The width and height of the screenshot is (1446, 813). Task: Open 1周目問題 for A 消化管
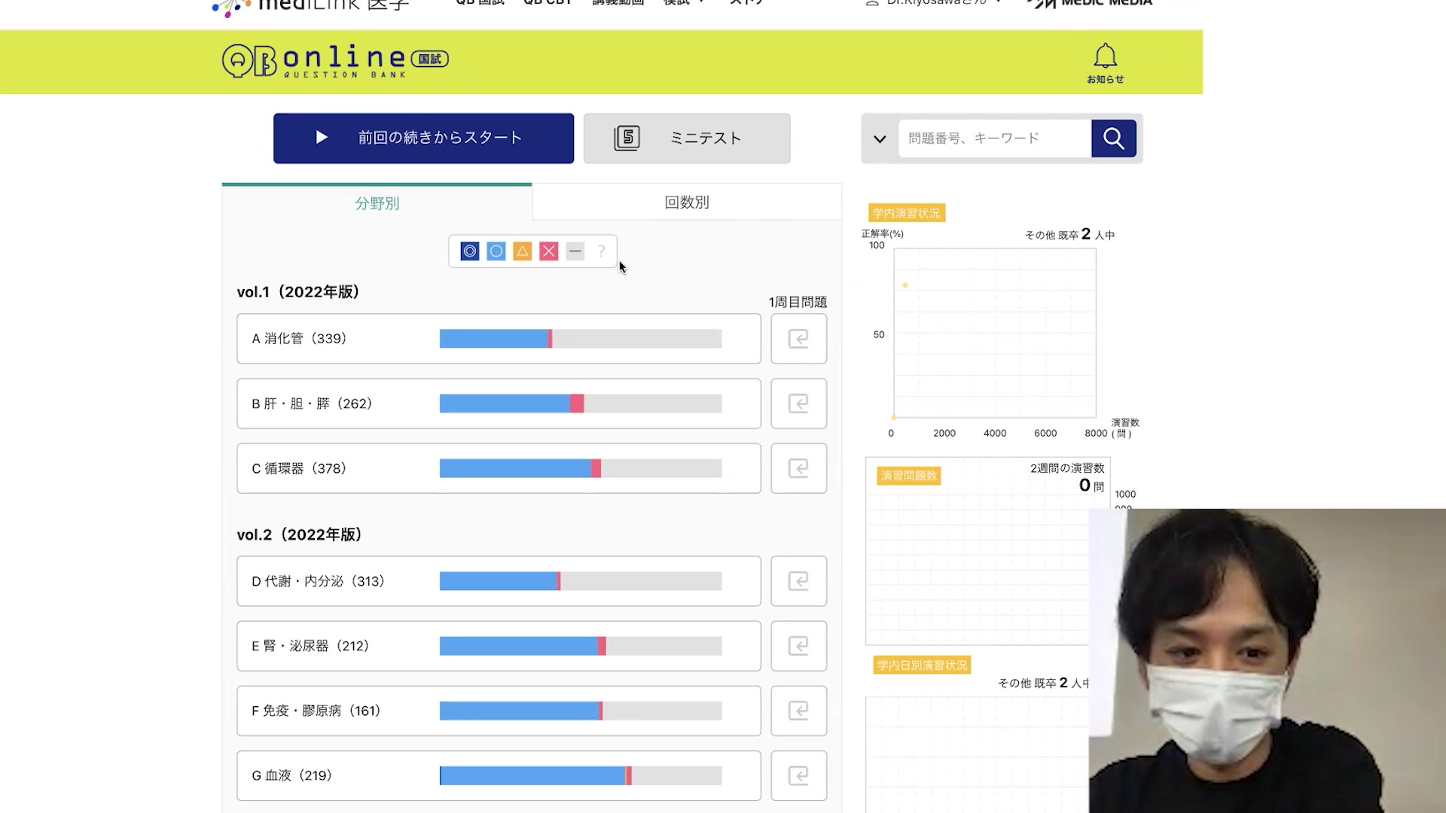[x=798, y=339]
